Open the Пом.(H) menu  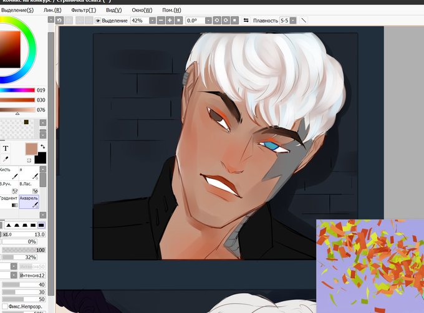coord(171,10)
